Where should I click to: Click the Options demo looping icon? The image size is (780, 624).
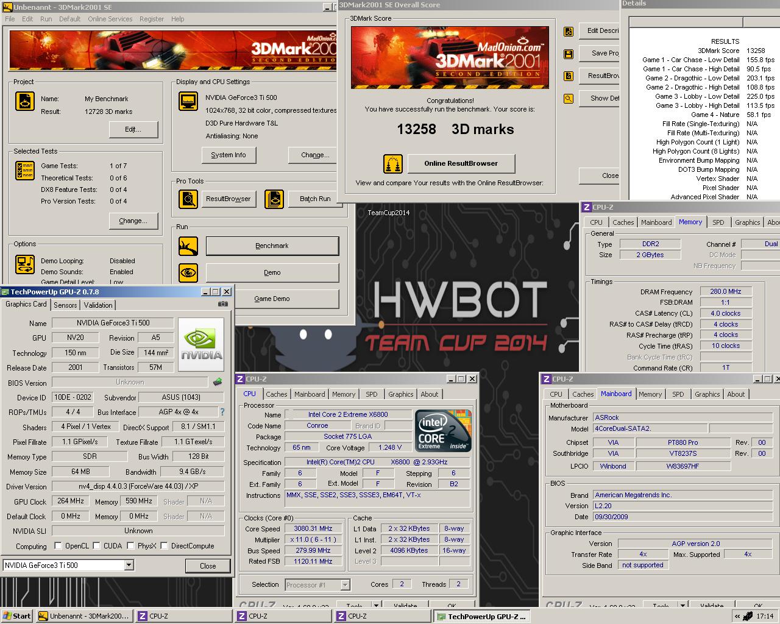(25, 264)
